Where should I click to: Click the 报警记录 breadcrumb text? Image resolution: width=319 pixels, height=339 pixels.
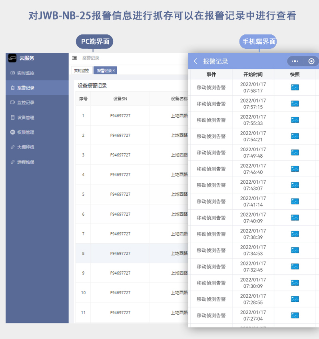click(91, 58)
